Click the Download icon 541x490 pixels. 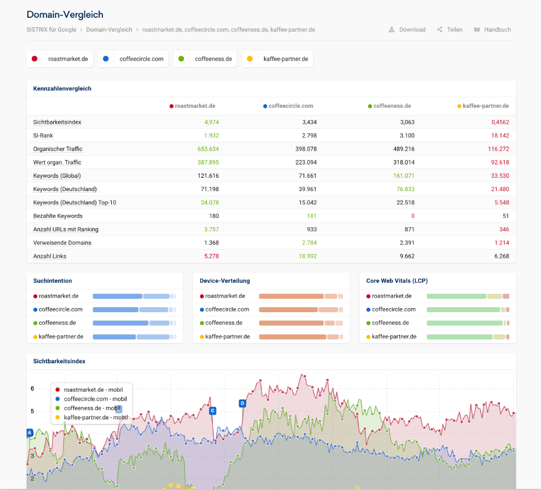point(391,29)
